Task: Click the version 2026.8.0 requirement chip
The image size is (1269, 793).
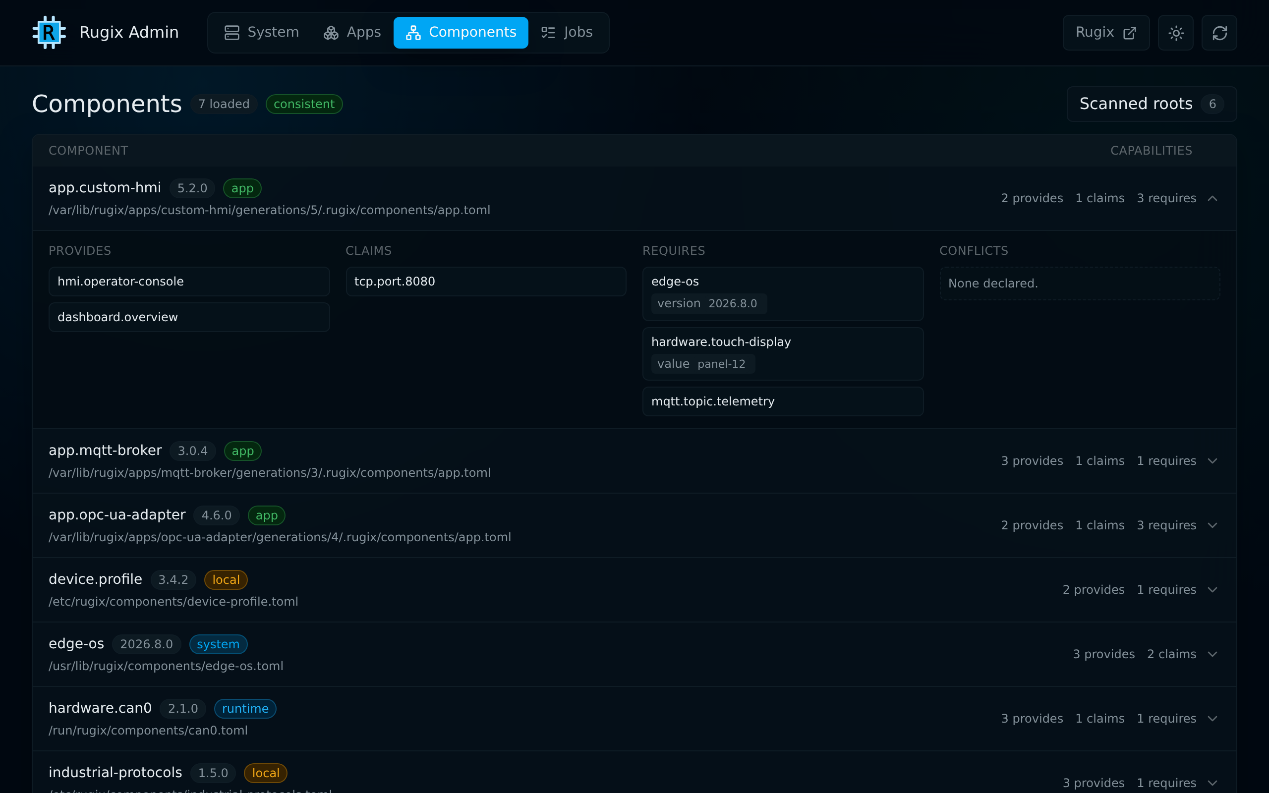Action: [x=709, y=304]
